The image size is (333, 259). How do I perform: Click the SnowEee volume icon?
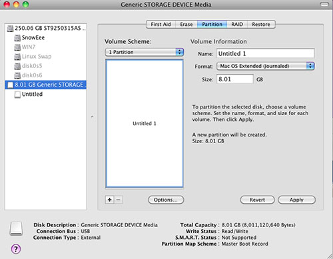[17, 38]
